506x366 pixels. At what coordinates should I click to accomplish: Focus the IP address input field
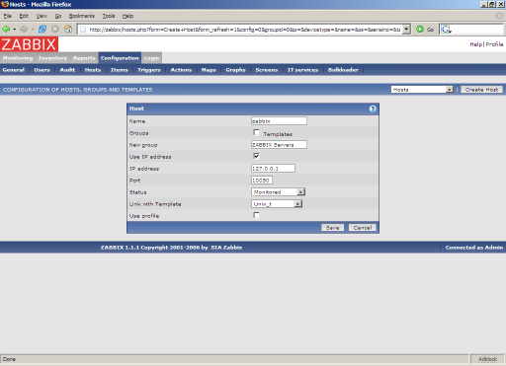point(273,169)
